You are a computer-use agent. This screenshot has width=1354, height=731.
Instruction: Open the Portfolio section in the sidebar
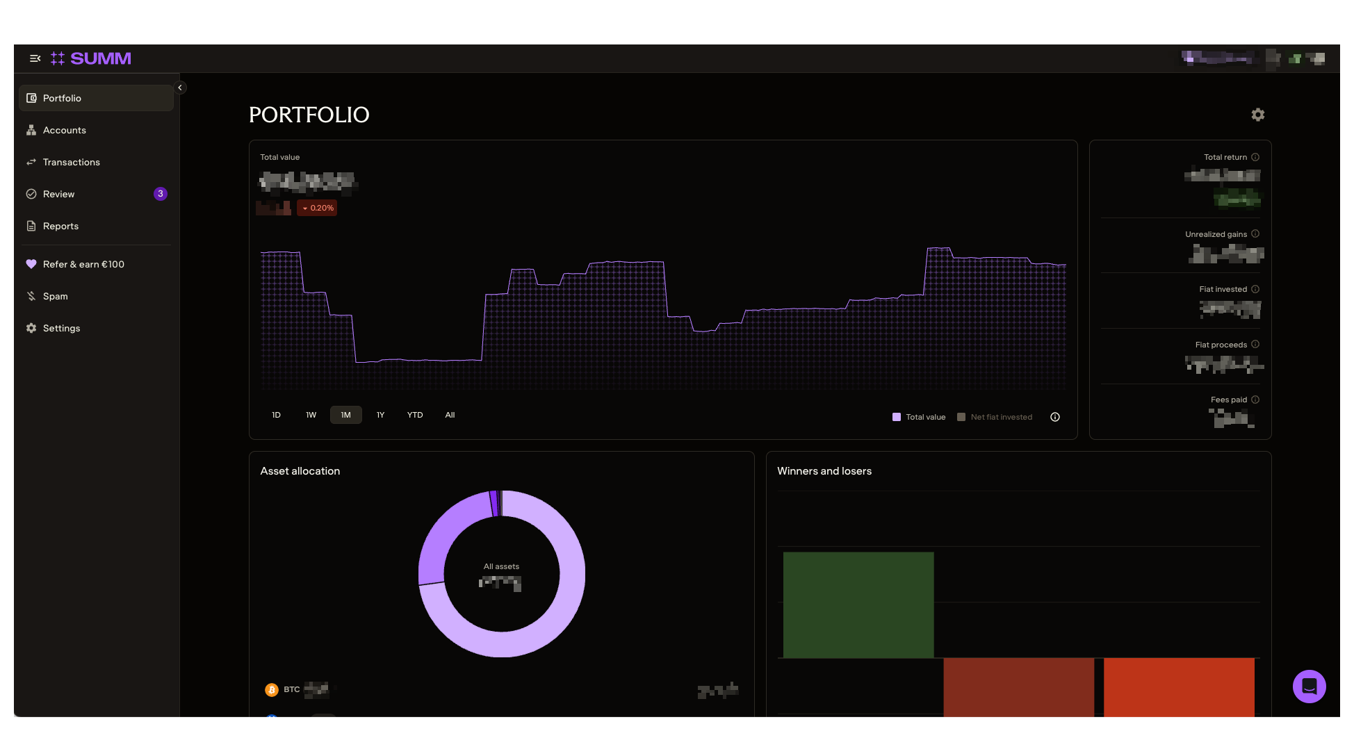[x=61, y=98]
